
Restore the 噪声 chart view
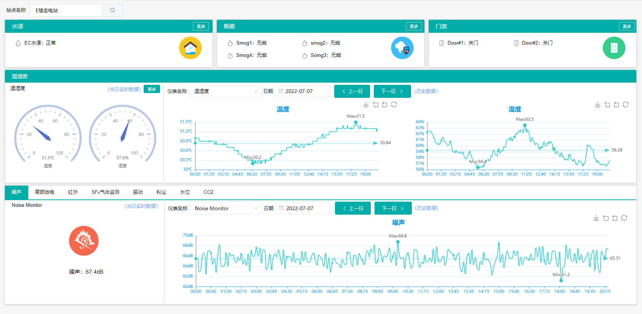click(x=624, y=218)
